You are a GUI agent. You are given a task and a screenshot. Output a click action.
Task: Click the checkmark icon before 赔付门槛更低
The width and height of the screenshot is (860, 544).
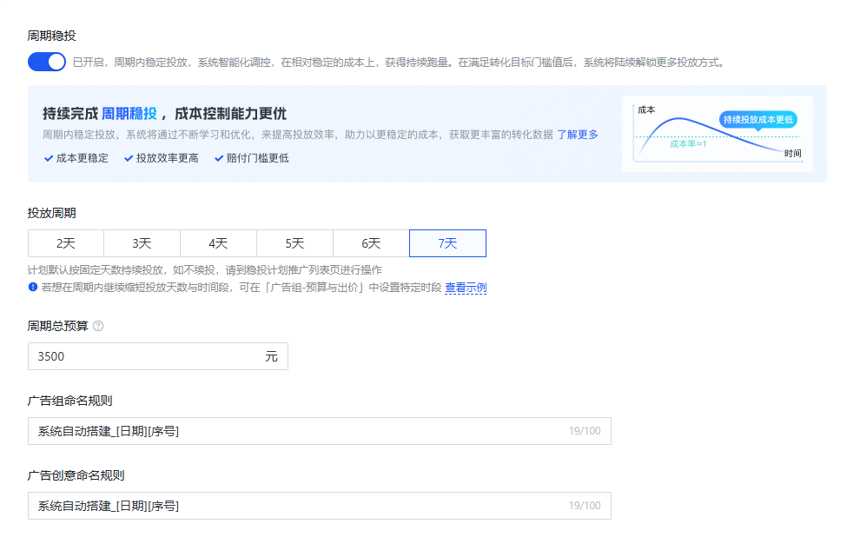[219, 159]
